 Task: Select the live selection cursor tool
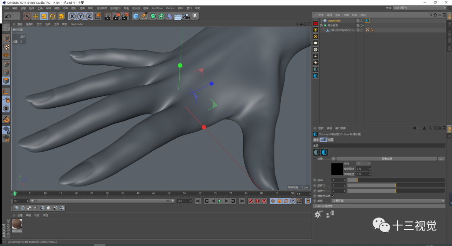coord(27,16)
